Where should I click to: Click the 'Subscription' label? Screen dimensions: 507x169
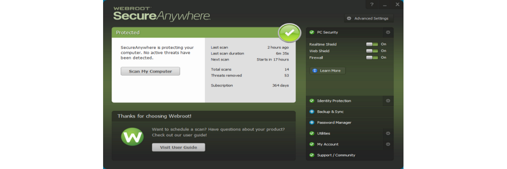pos(222,85)
